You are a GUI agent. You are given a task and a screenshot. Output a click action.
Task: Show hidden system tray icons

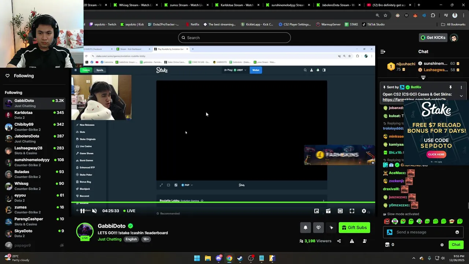pos(414,258)
